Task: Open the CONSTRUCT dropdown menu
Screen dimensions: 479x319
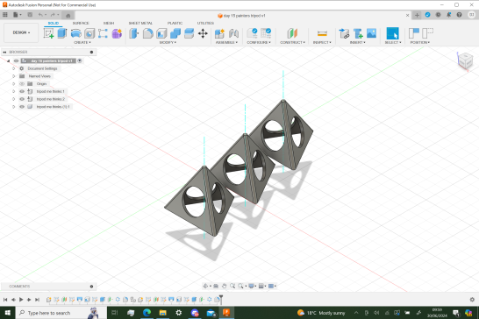Action: pos(292,42)
